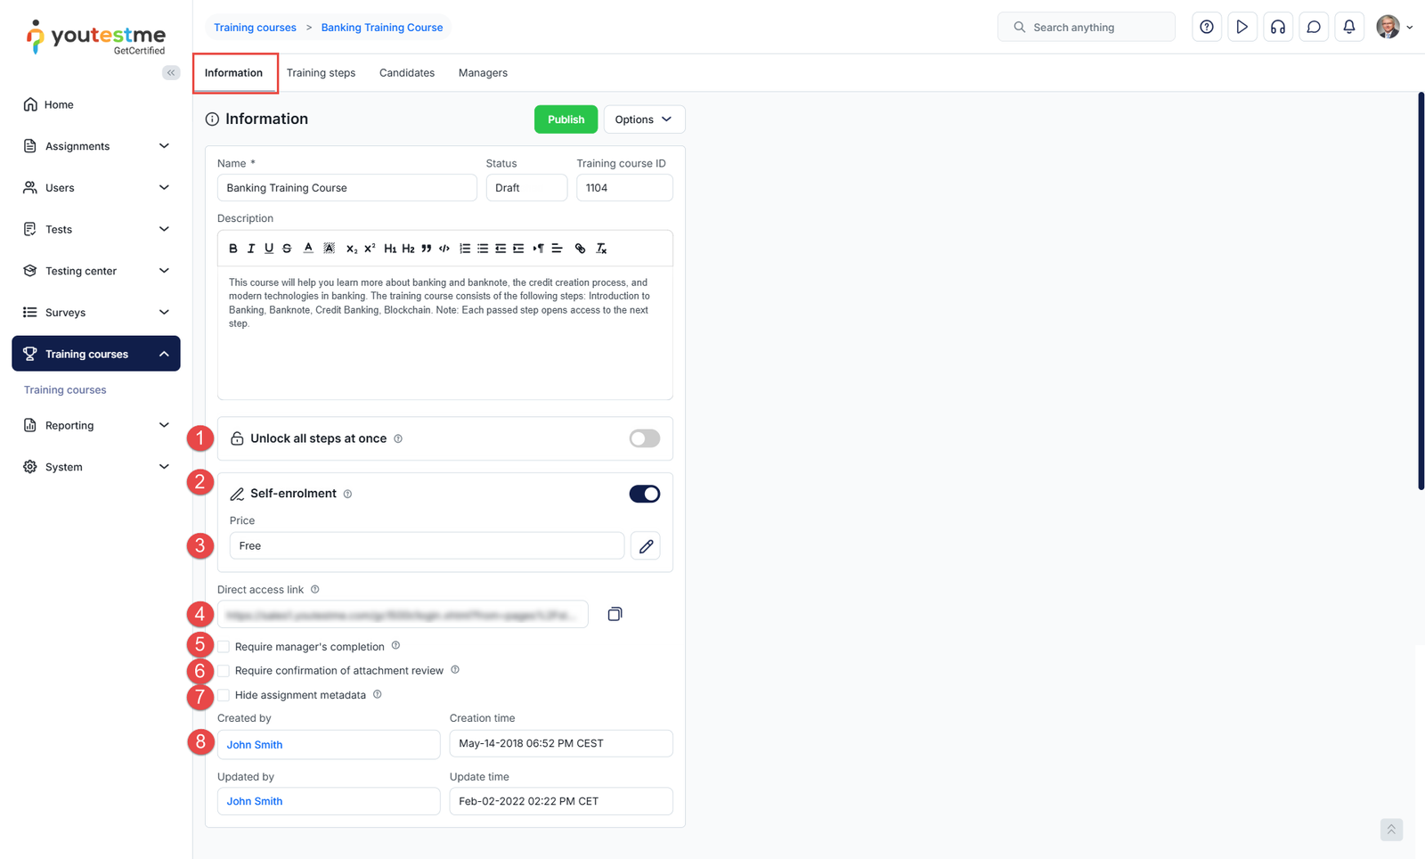Viewport: 1425px width, 859px height.
Task: Switch to the Training steps tab
Action: point(321,73)
